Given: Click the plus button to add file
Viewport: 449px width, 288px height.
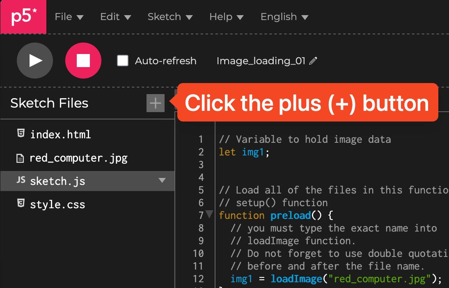Looking at the screenshot, I should pyautogui.click(x=156, y=103).
